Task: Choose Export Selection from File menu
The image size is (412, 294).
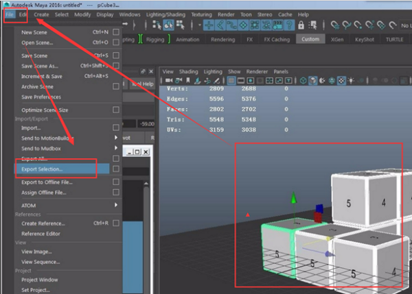Action: 43,169
